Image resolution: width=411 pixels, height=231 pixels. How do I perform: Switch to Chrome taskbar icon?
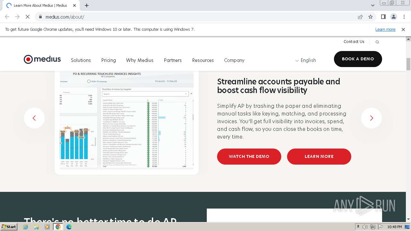pyautogui.click(x=58, y=227)
